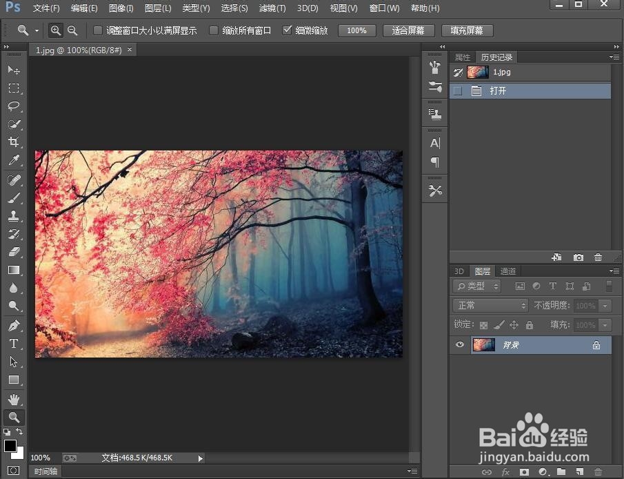Select the Crop tool
Image resolution: width=624 pixels, height=479 pixels.
click(x=14, y=142)
